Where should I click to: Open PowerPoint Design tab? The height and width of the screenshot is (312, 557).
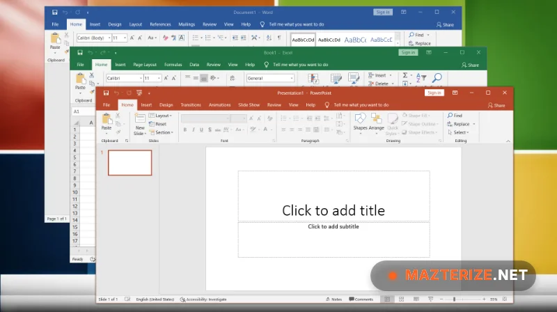pyautogui.click(x=166, y=105)
